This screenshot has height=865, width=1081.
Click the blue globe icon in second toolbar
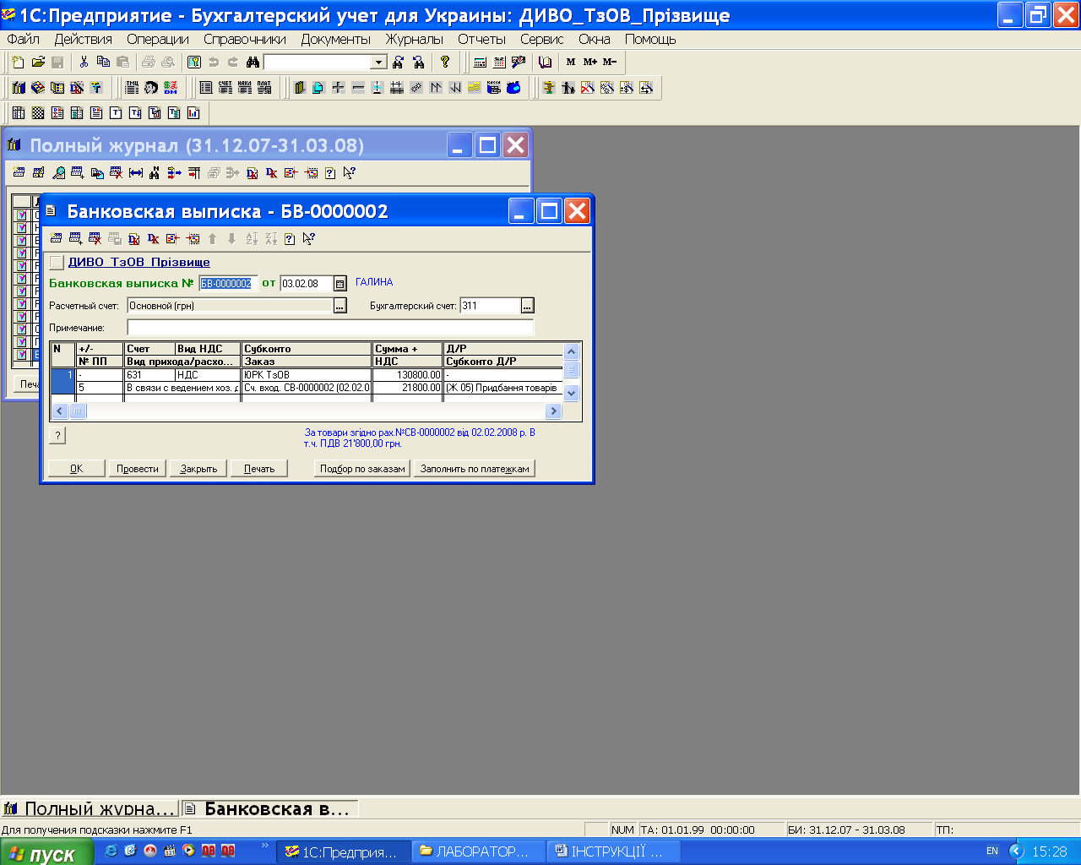coord(513,88)
